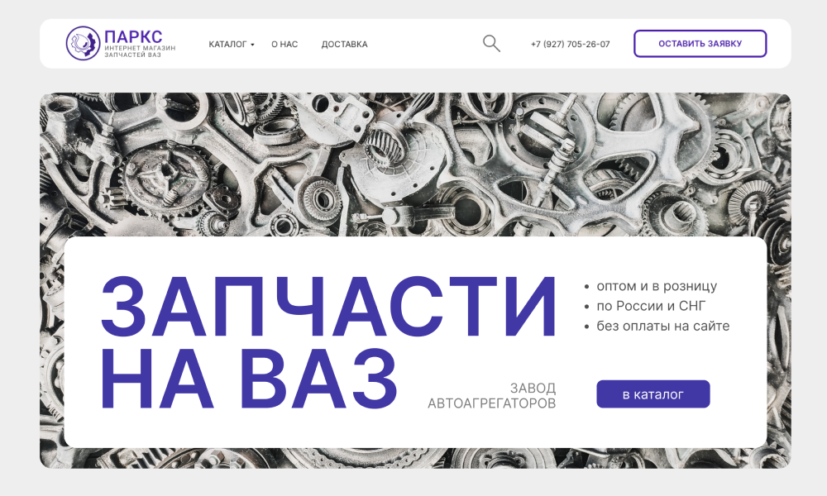Open search with the magnifying glass icon
This screenshot has height=496, width=827.
point(491,44)
